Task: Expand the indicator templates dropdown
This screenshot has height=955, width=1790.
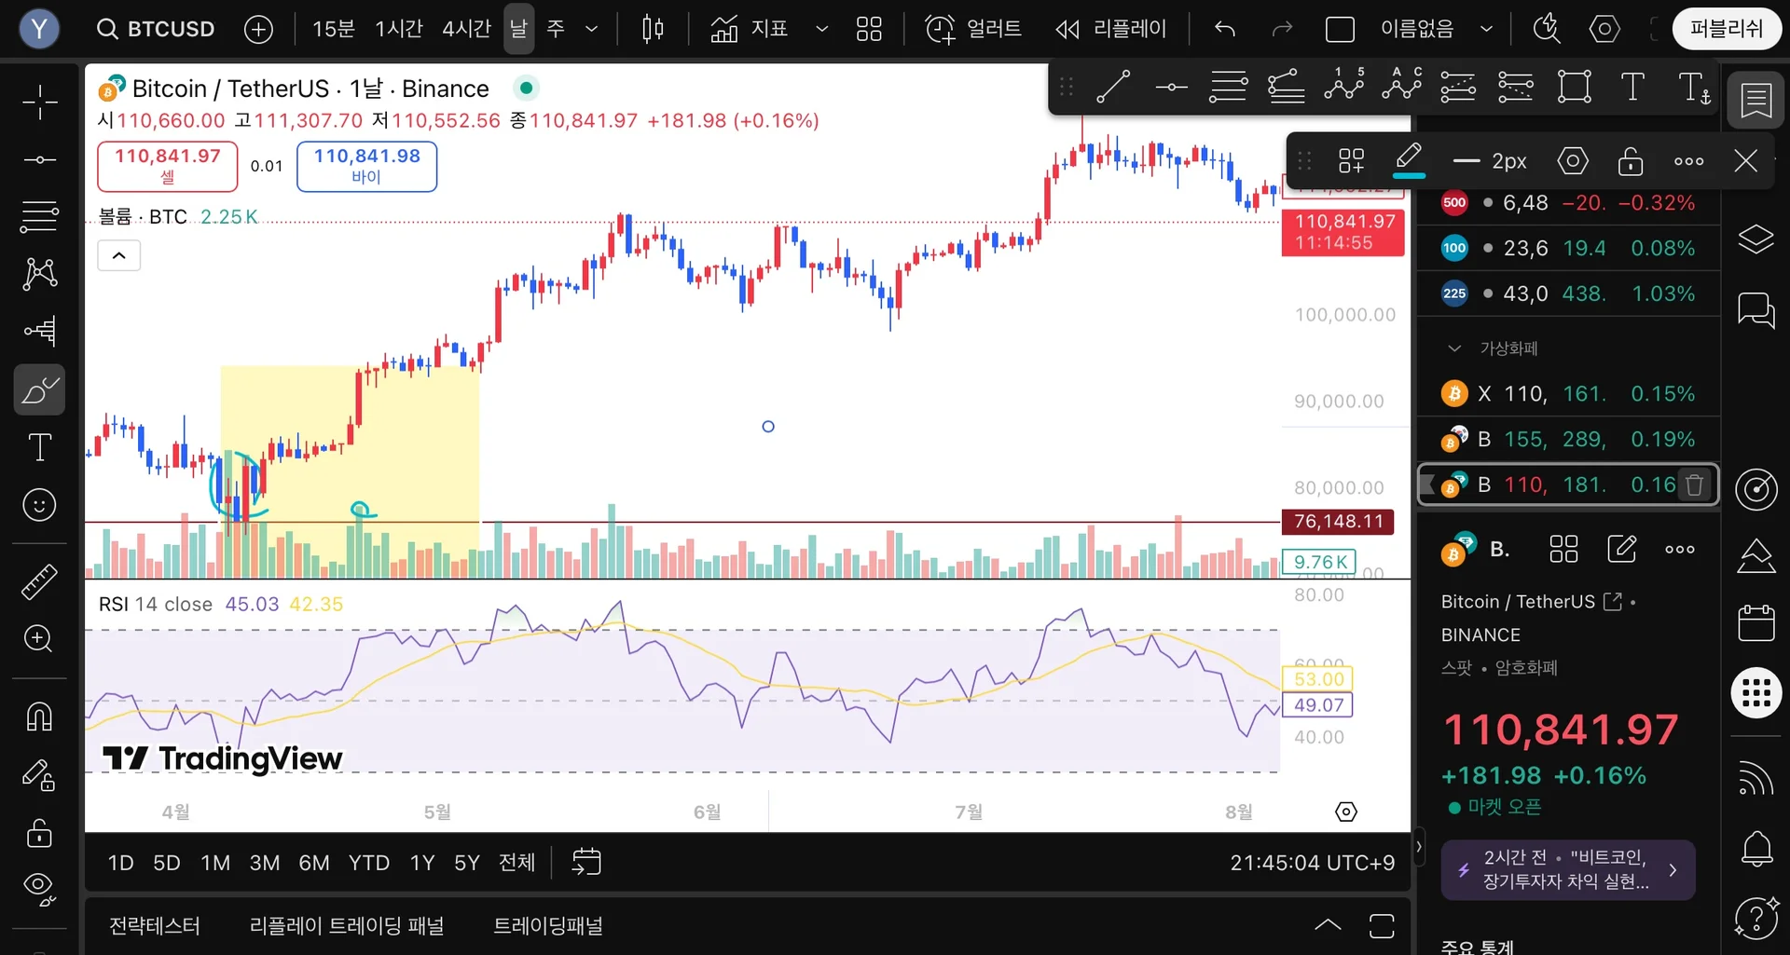Action: (x=821, y=29)
